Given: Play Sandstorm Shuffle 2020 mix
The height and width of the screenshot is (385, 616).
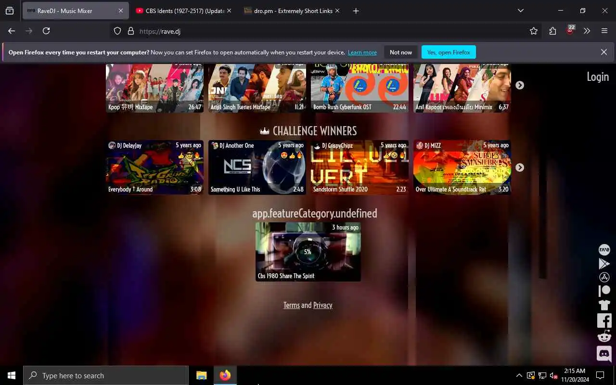Looking at the screenshot, I should coord(359,167).
